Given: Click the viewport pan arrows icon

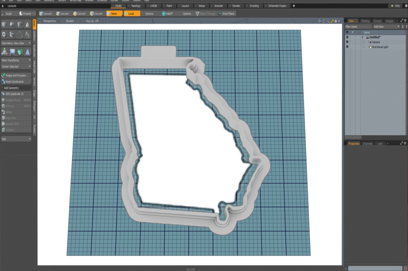Looking at the screenshot, I should 320,21.
